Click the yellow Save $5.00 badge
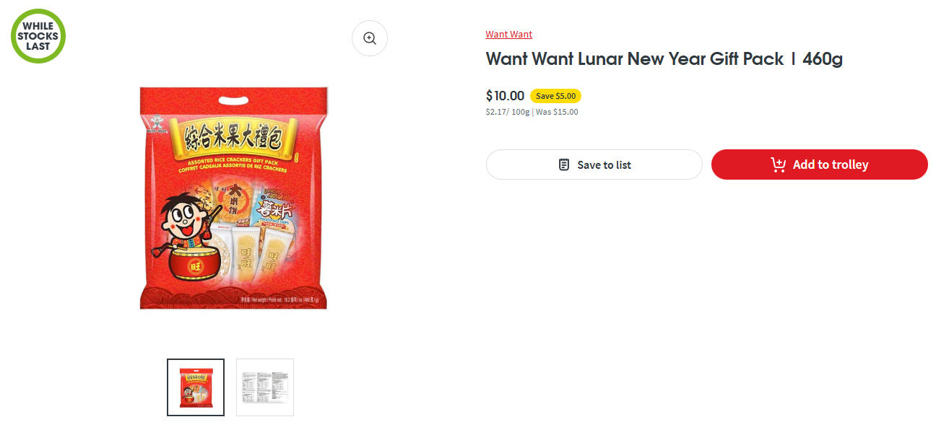936x435 pixels. pos(555,96)
